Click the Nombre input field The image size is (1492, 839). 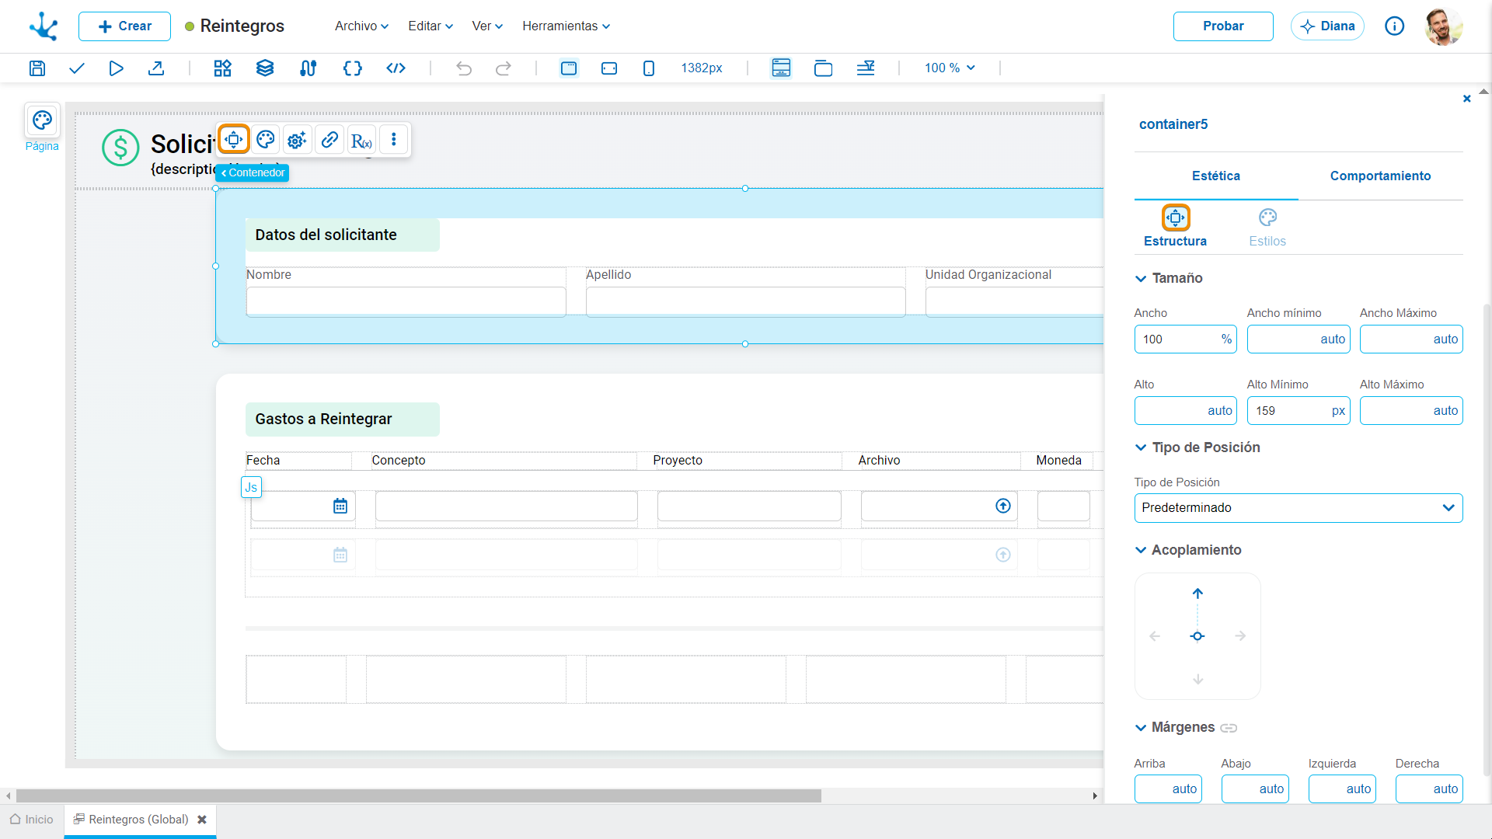coord(406,302)
